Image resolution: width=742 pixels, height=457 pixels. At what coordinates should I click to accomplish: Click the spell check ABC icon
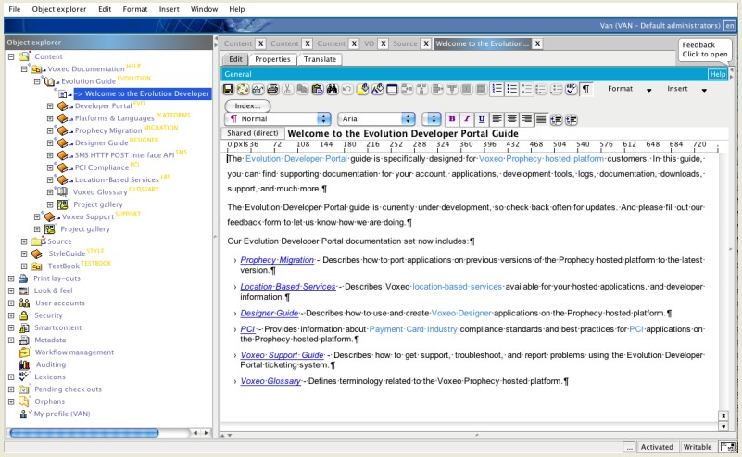coord(572,90)
